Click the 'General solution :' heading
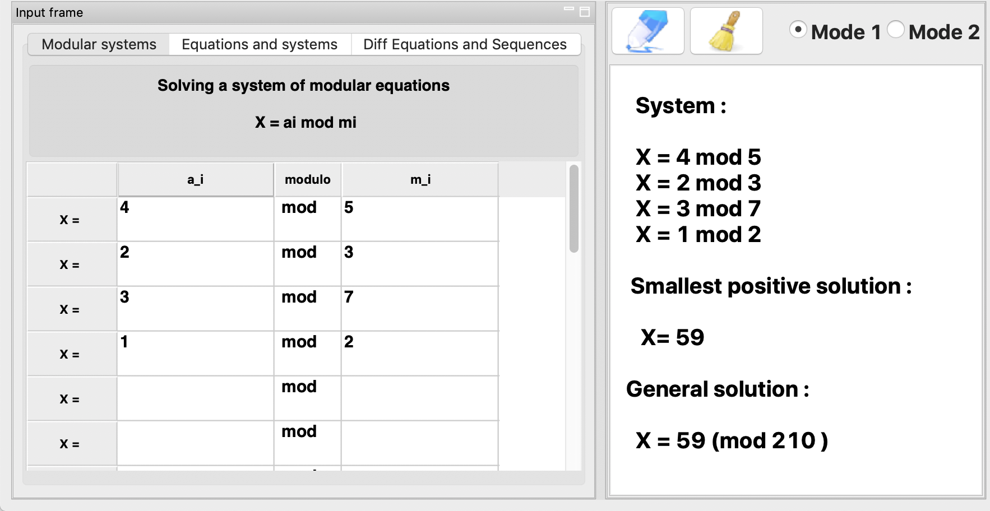Viewport: 990px width, 511px height. pyautogui.click(x=718, y=389)
